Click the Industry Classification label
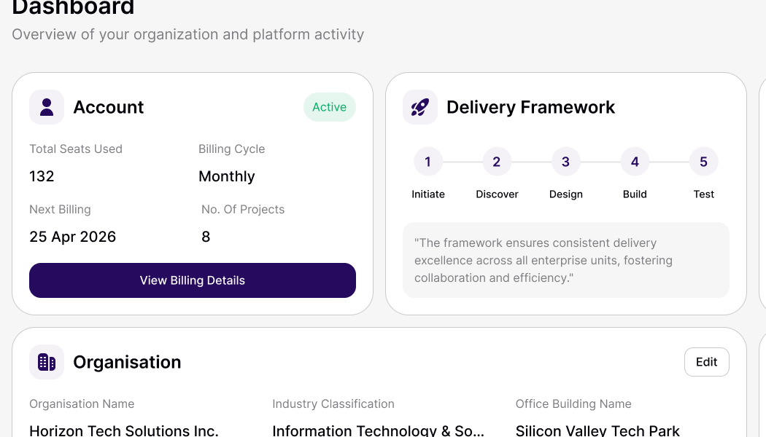Screen dimensions: 766x437 [x=333, y=403]
